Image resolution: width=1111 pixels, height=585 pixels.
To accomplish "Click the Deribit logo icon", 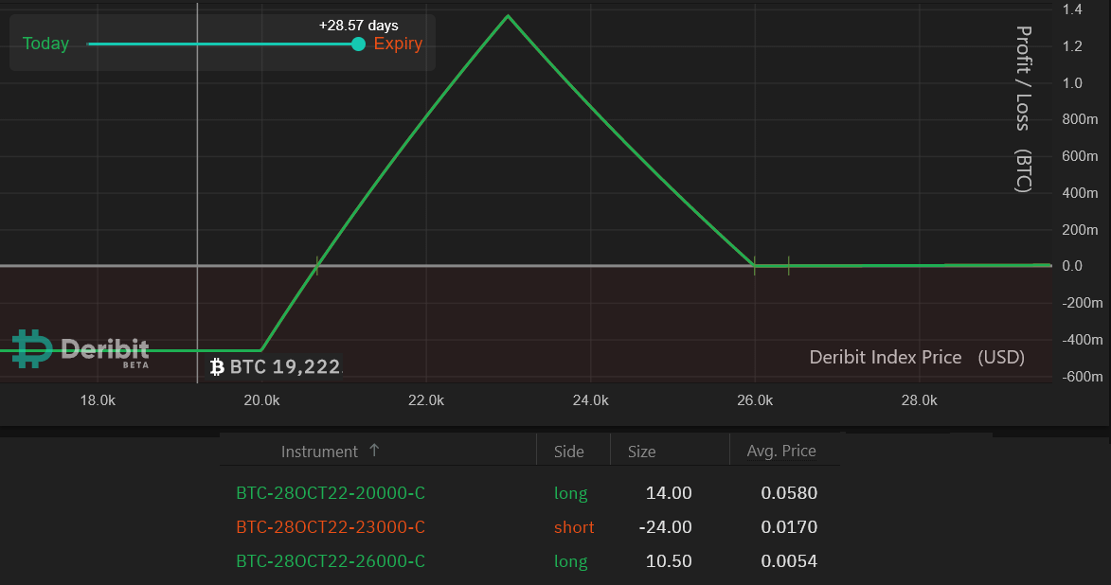I will pos(31,349).
